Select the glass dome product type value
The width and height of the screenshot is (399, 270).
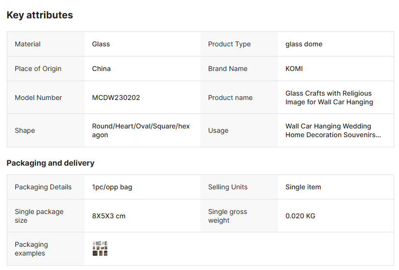coord(304,44)
